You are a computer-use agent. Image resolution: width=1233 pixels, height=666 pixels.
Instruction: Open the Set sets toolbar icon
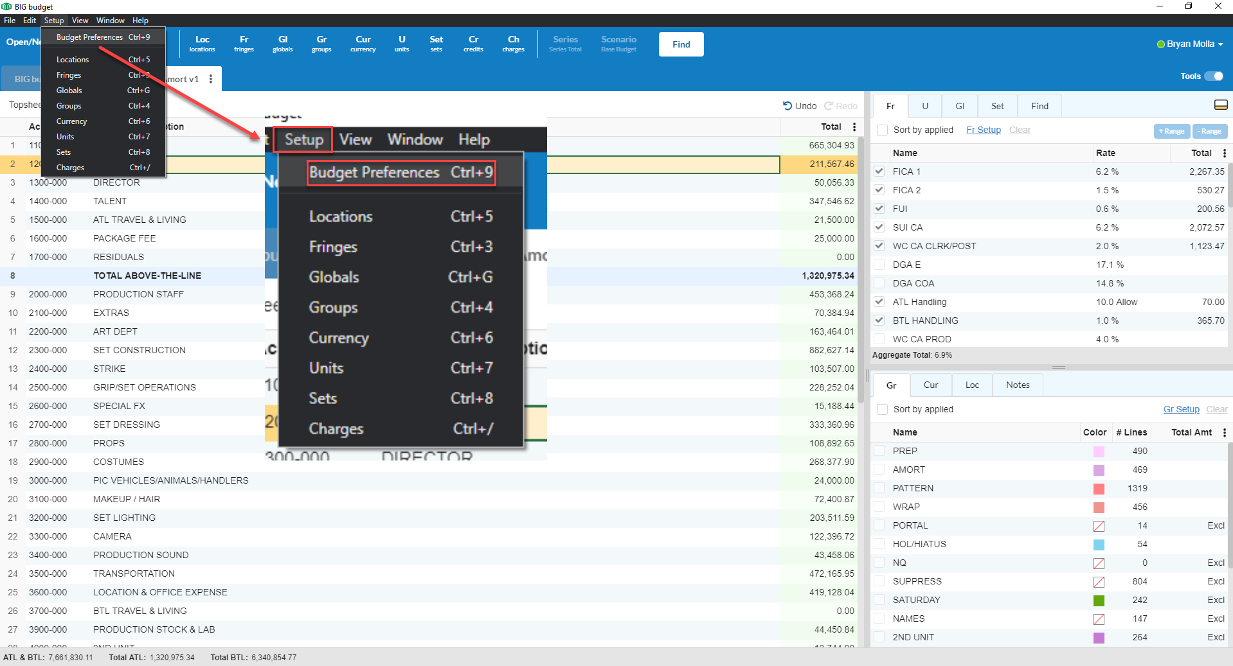coord(437,44)
